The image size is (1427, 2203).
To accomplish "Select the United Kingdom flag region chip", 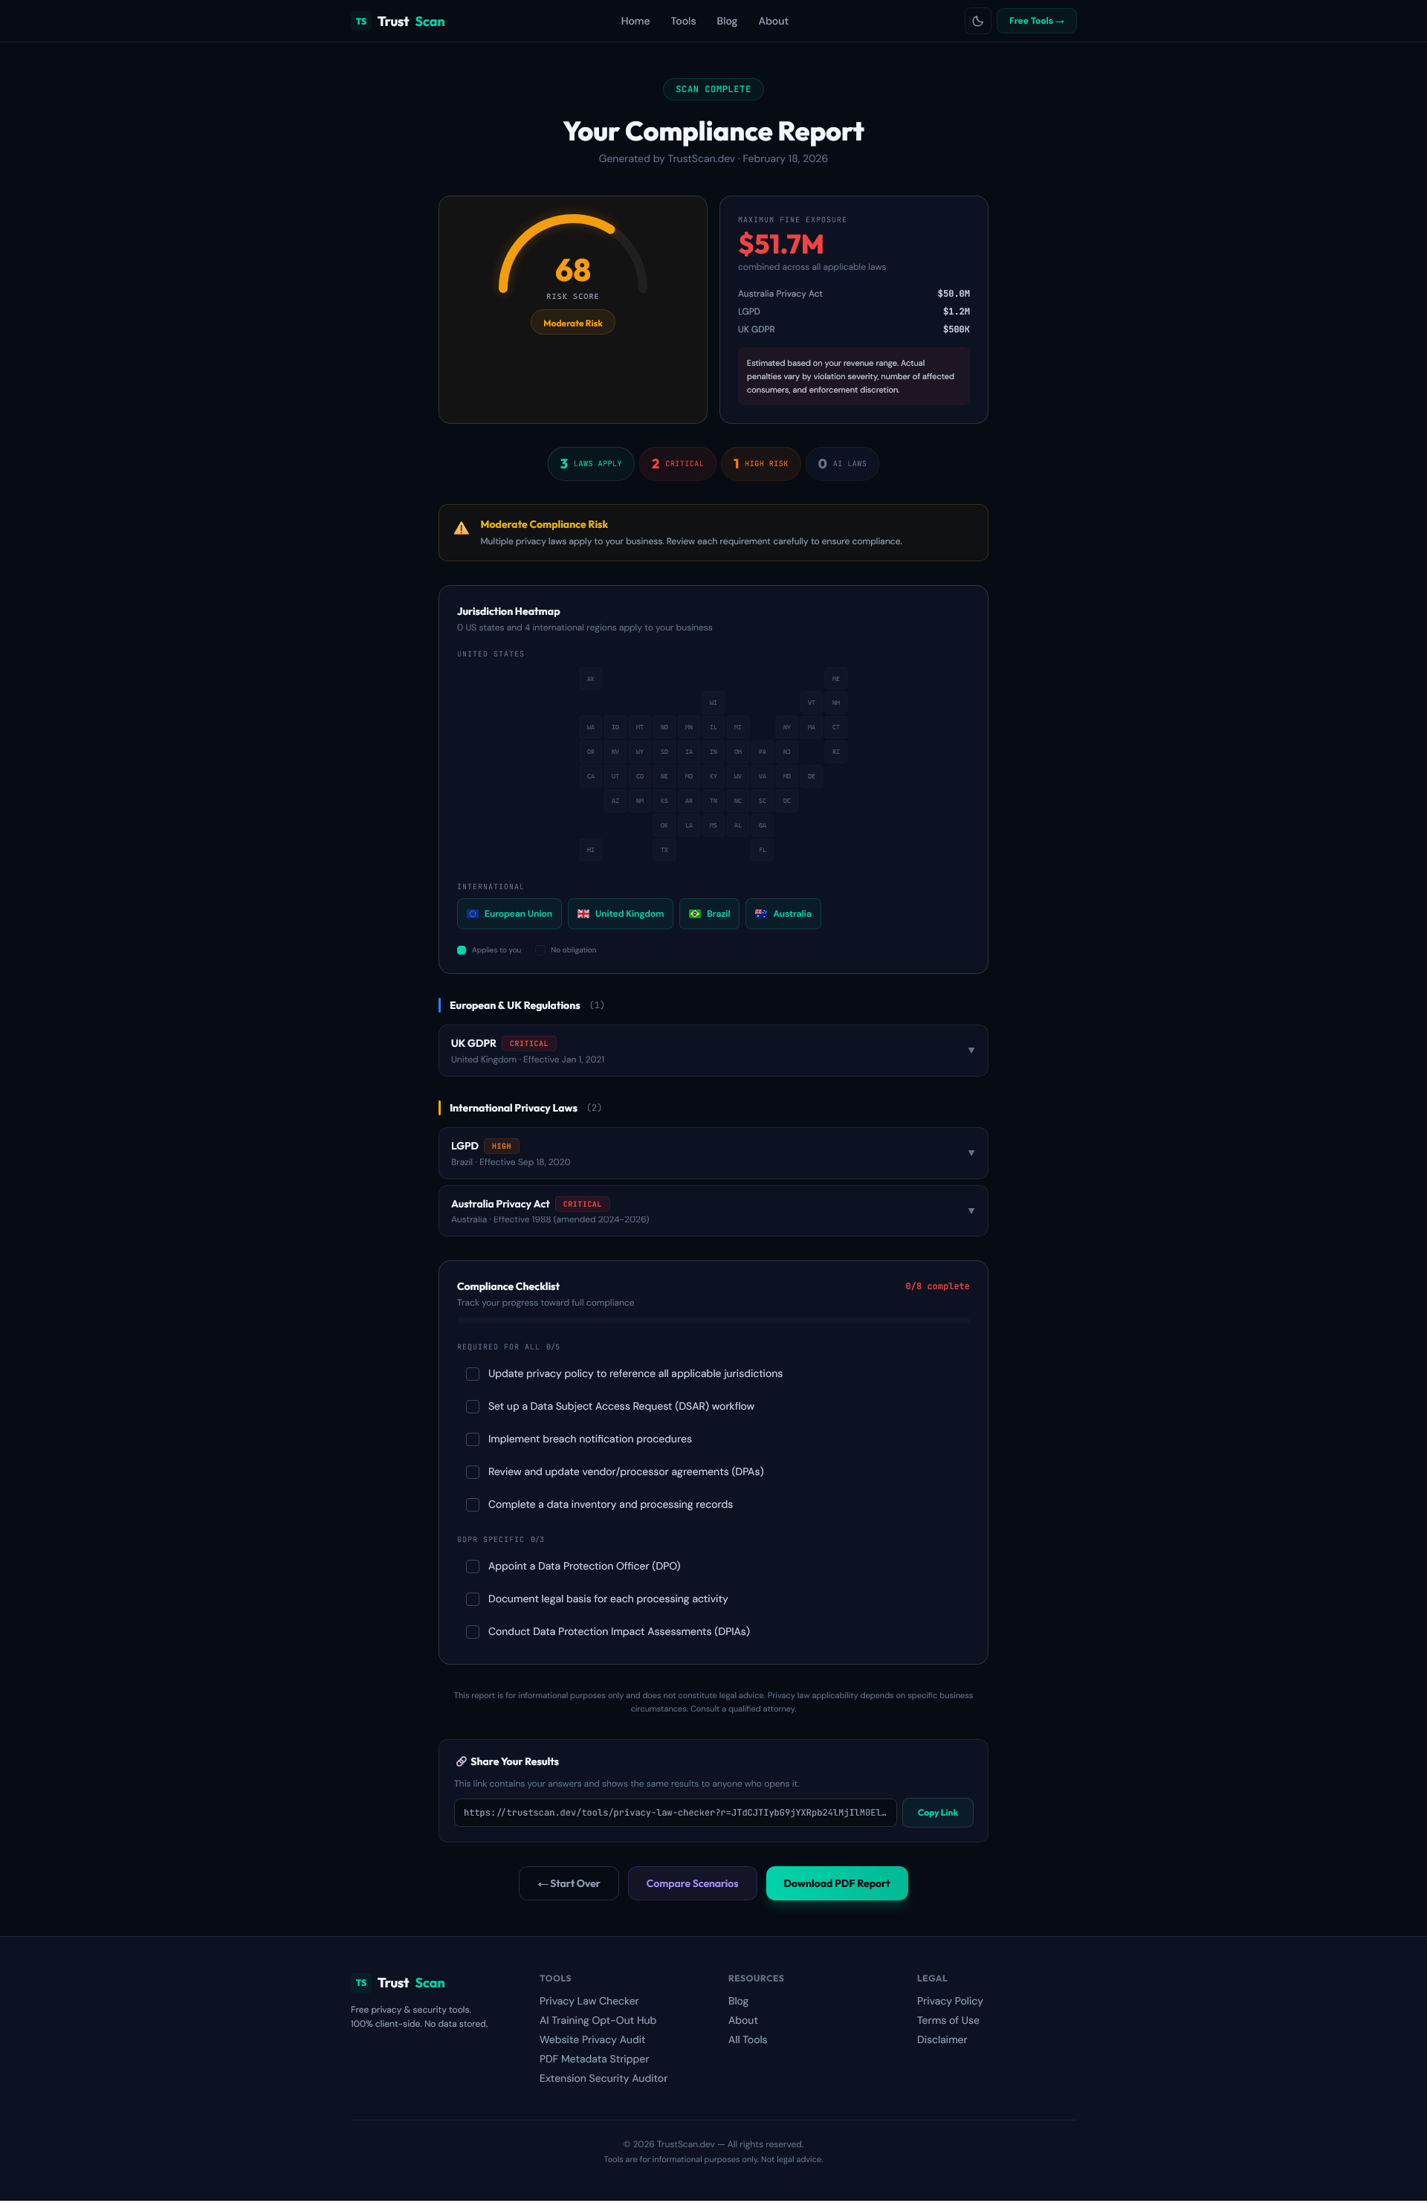I will [x=583, y=914].
